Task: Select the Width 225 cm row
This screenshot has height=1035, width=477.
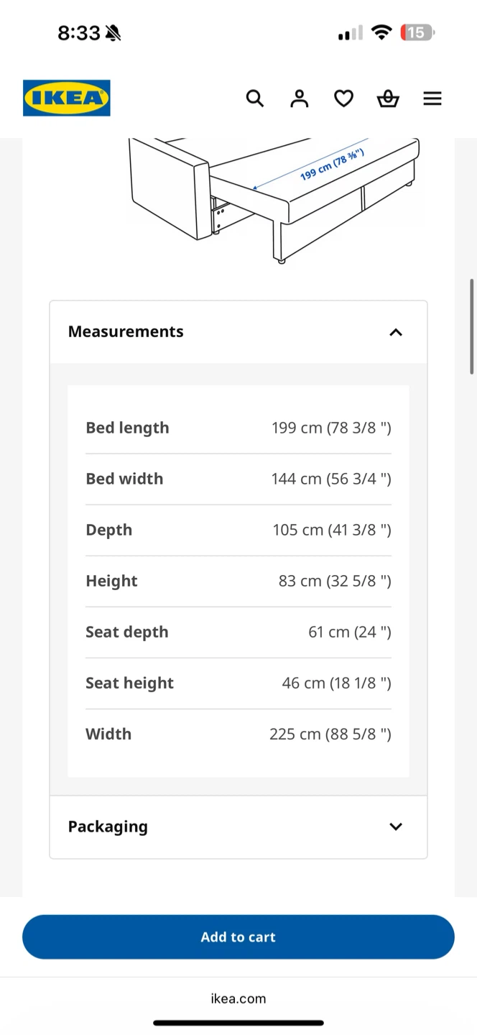Action: point(239,735)
